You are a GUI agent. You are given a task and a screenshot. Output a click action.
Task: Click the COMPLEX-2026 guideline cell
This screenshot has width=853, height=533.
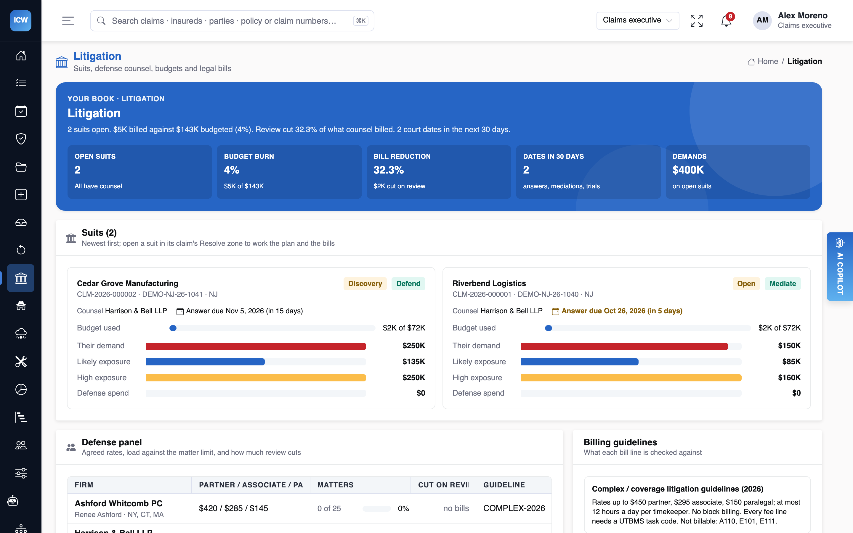(x=514, y=508)
